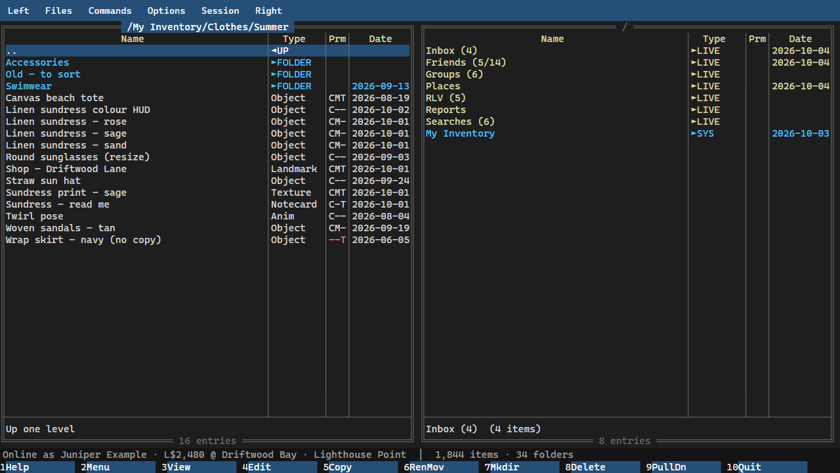Select 'Wrap skirt – navy (no copy)' row
Viewport: 840px width, 473px height.
click(207, 240)
